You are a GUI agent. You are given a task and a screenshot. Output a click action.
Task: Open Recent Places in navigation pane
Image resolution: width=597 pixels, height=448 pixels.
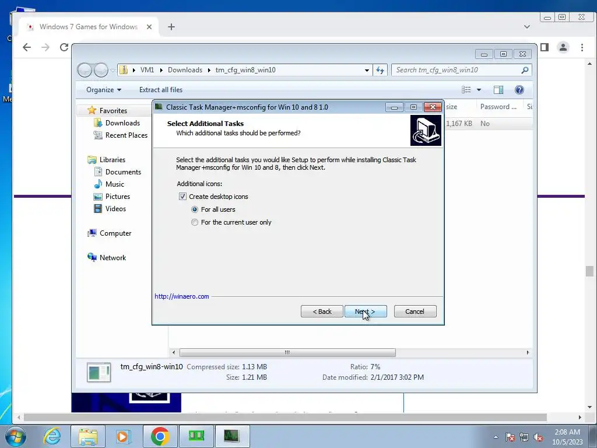[126, 135]
